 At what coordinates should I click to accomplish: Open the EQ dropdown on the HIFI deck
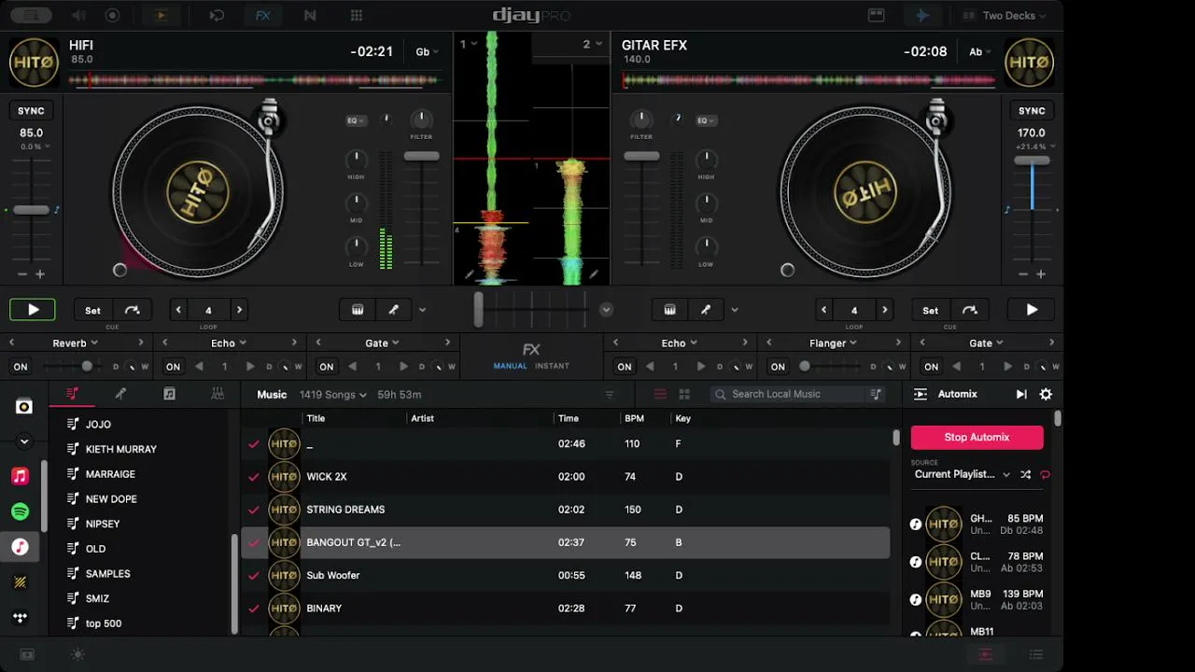click(356, 120)
